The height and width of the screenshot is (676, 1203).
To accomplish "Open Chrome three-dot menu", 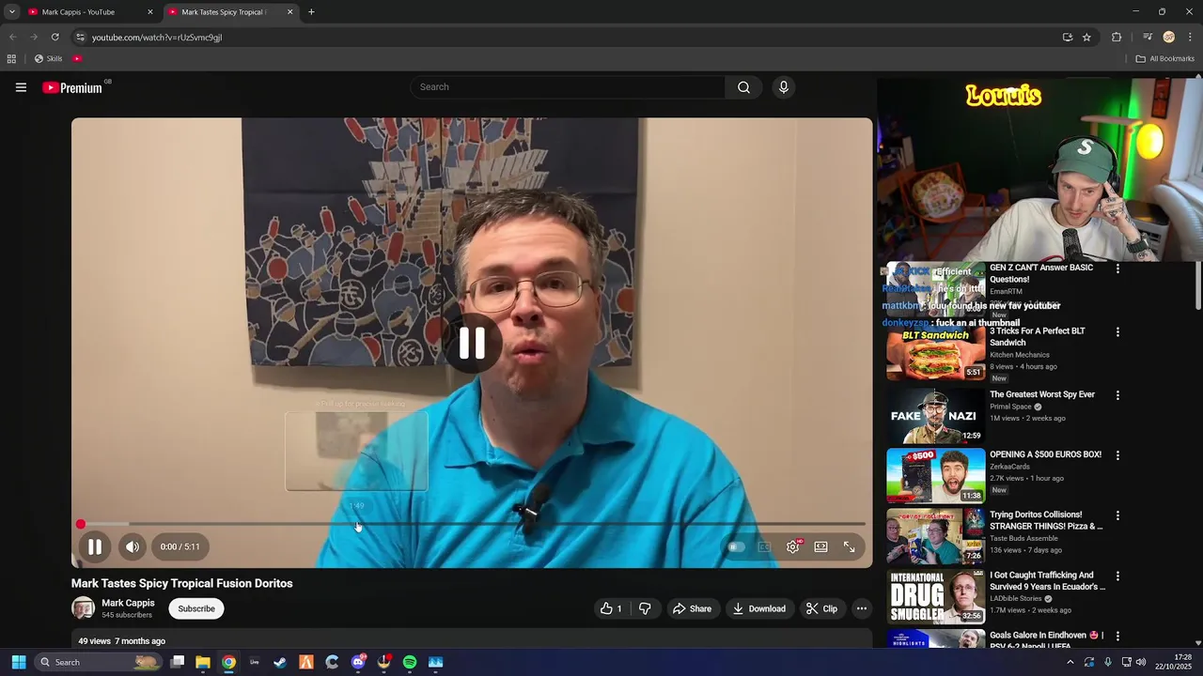I will [x=1190, y=37].
